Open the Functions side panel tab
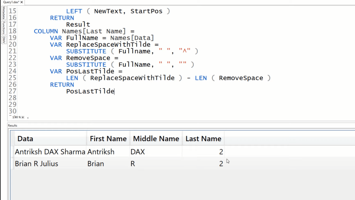Viewport: 355px width, 200px height. 4,27
